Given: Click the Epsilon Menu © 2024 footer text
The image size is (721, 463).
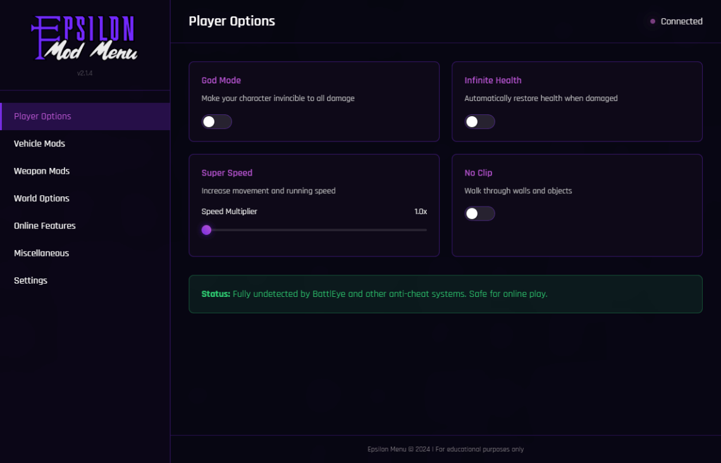Looking at the screenshot, I should (446, 449).
